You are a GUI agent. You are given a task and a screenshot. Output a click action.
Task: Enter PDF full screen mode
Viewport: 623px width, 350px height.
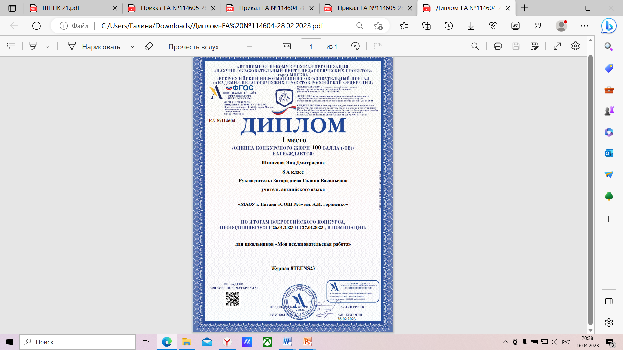coord(557,46)
